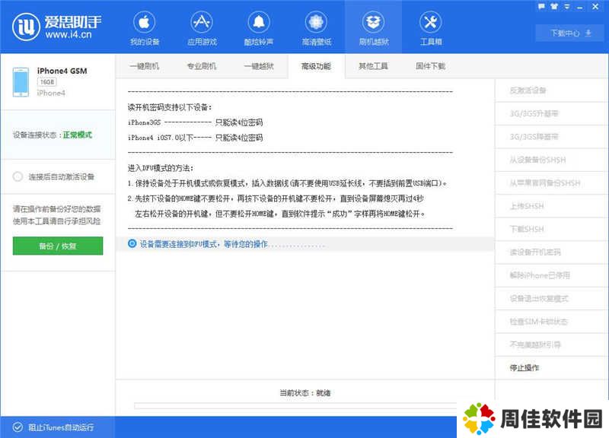Open the 刷机越狱 flash and jailbreak section
This screenshot has height=438, width=609.
pos(373,28)
